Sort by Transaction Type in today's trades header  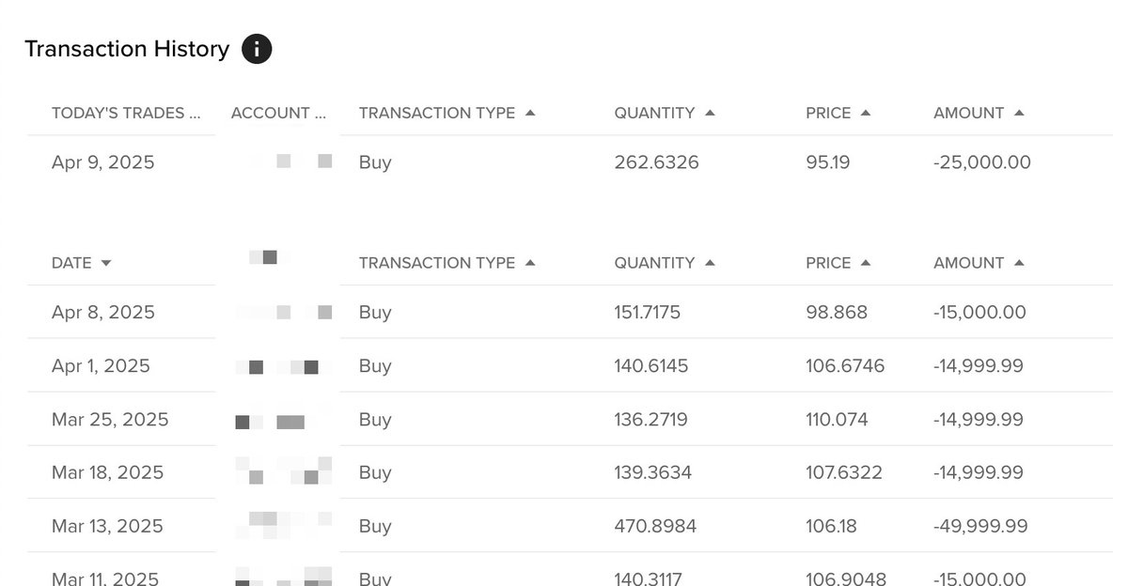446,113
